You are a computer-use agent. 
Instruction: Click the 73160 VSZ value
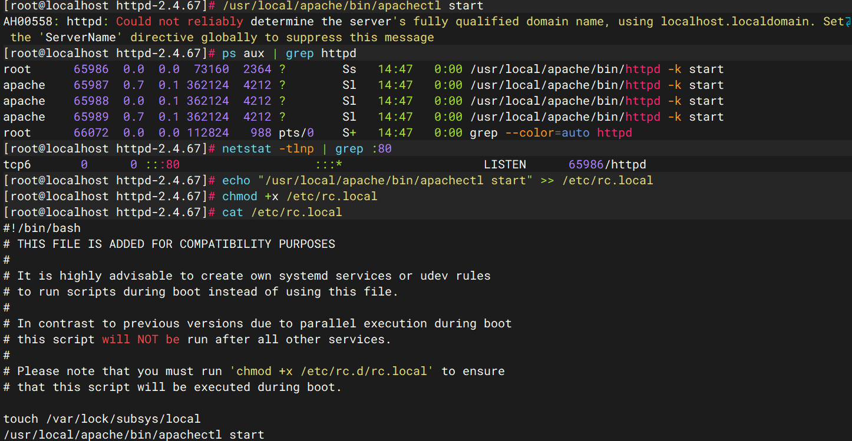tap(212, 69)
